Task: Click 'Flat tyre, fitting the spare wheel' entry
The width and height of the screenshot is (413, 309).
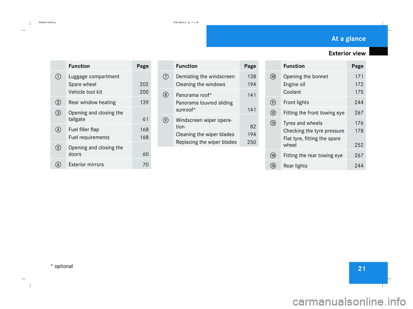Action: [x=312, y=142]
